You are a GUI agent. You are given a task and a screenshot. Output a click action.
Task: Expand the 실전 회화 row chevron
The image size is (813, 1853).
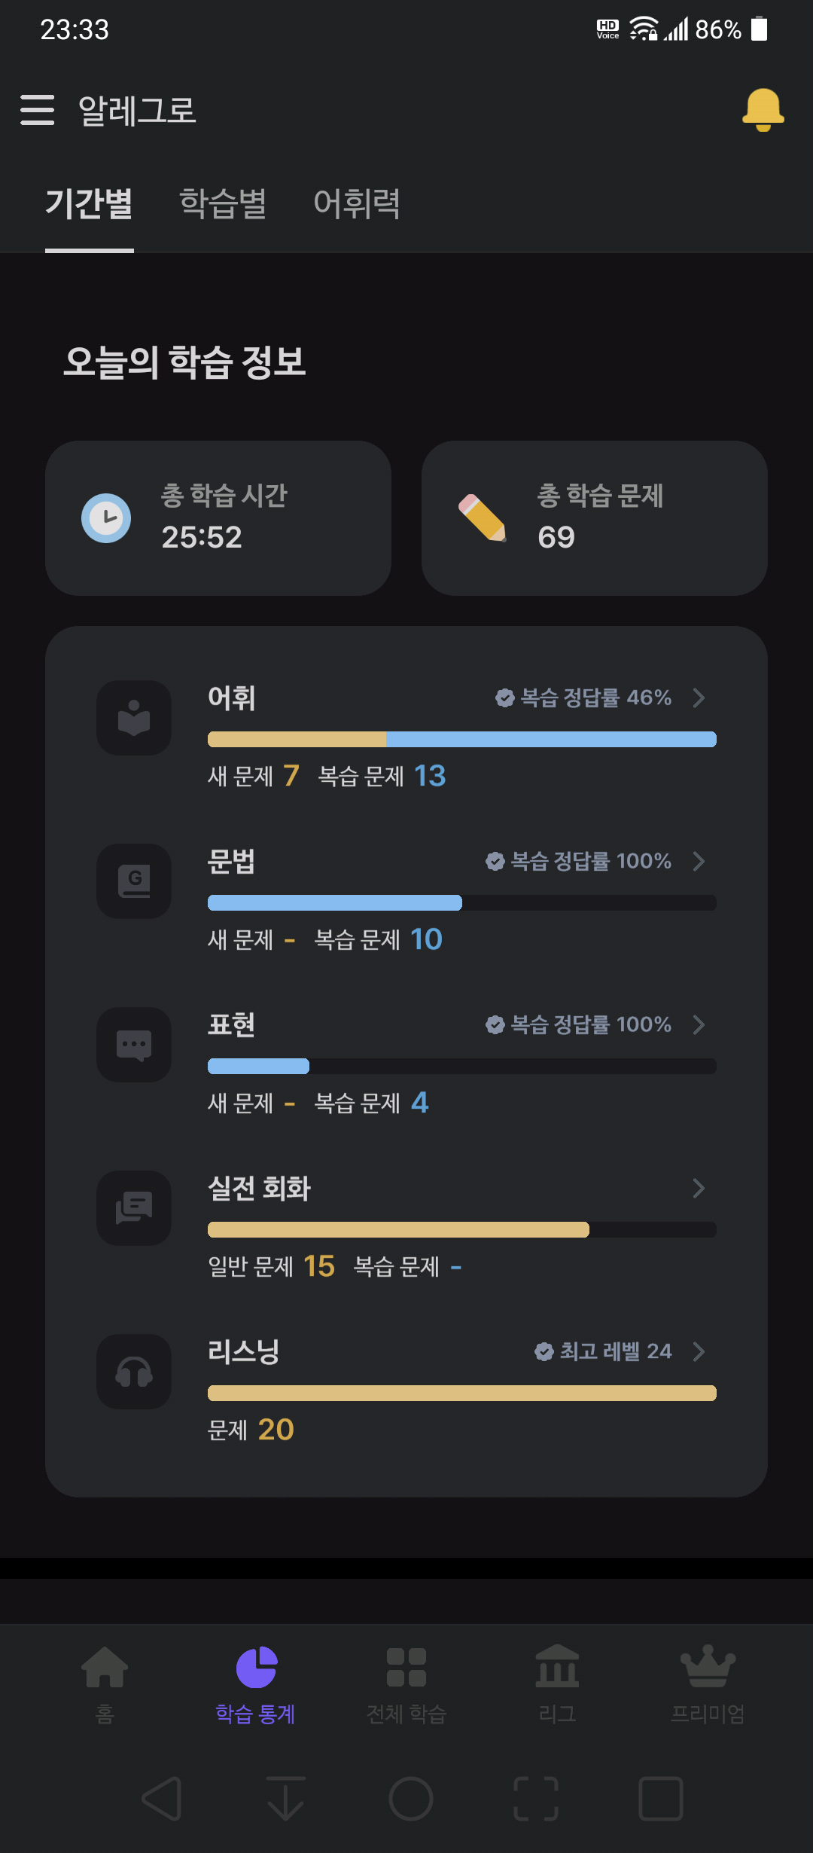[x=699, y=1188]
